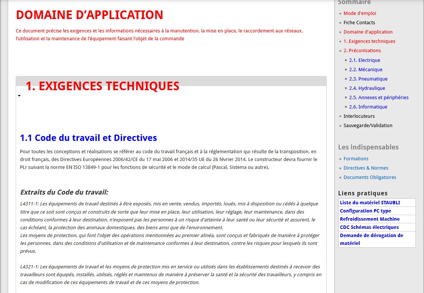Click Configuration PC type link
Image resolution: width=424 pixels, height=293 pixels.
pyautogui.click(x=365, y=211)
